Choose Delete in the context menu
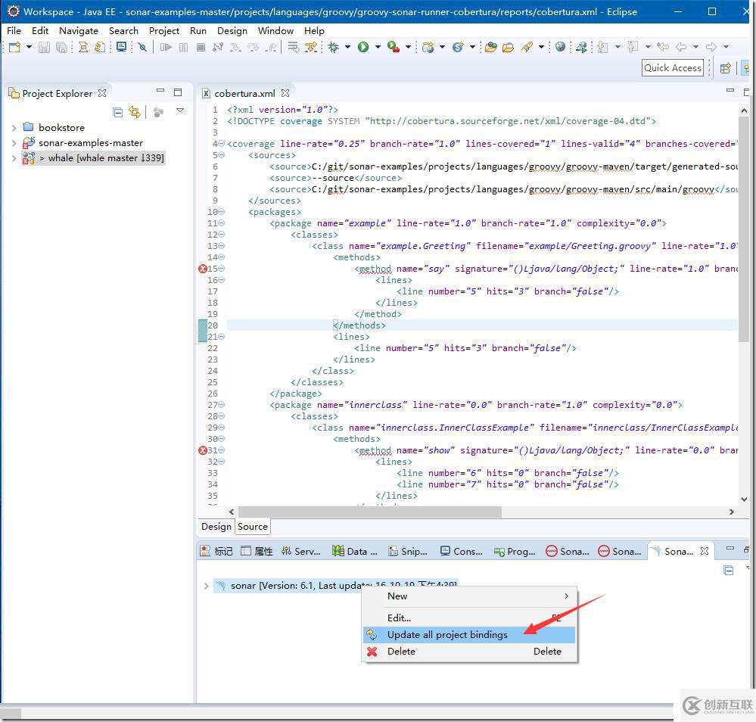 (469, 652)
